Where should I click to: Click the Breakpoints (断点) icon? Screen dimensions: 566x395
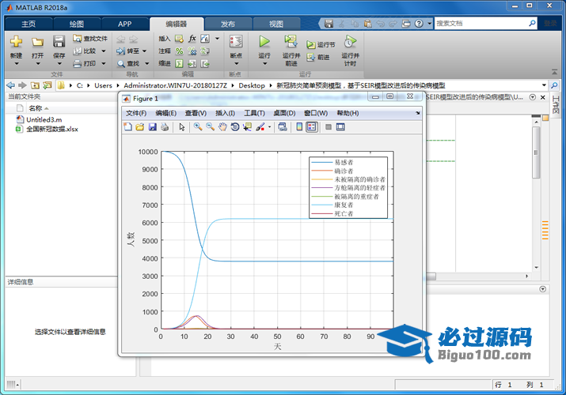pyautogui.click(x=236, y=42)
